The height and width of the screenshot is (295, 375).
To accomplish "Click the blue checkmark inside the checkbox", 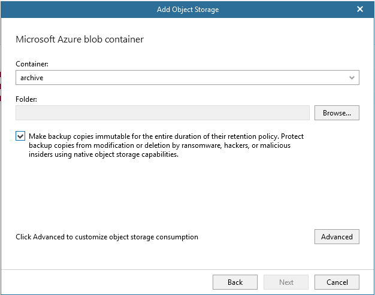I will tap(20, 136).
